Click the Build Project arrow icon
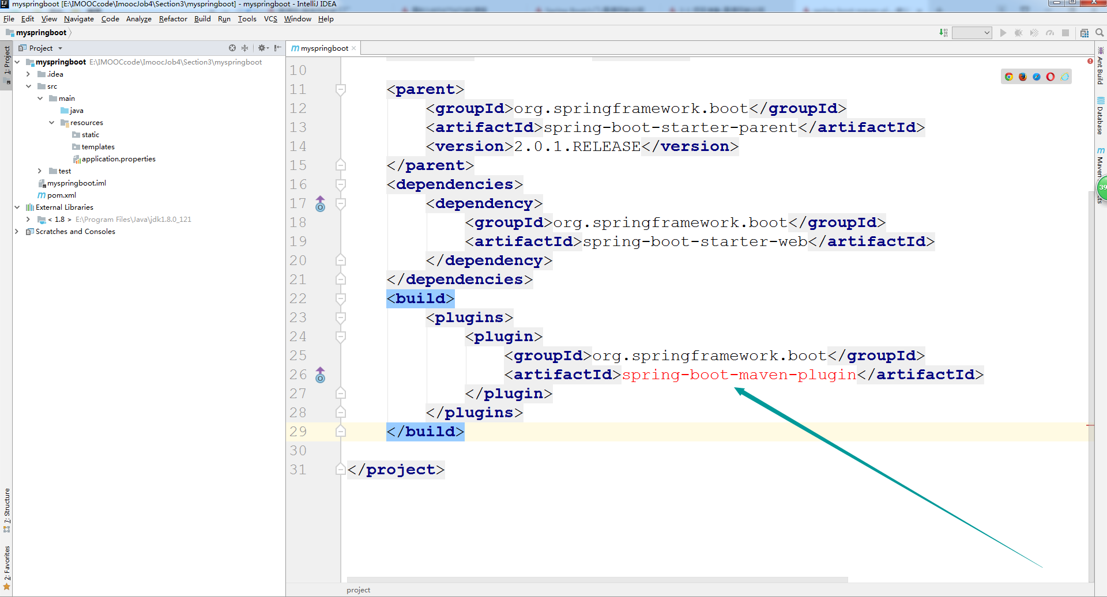This screenshot has height=597, width=1107. [943, 33]
